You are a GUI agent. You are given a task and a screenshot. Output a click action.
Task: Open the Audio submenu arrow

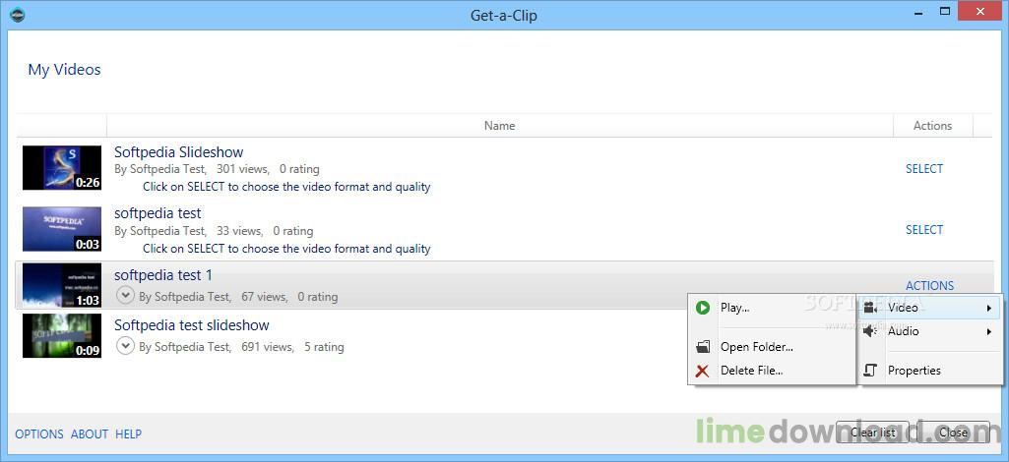(988, 331)
